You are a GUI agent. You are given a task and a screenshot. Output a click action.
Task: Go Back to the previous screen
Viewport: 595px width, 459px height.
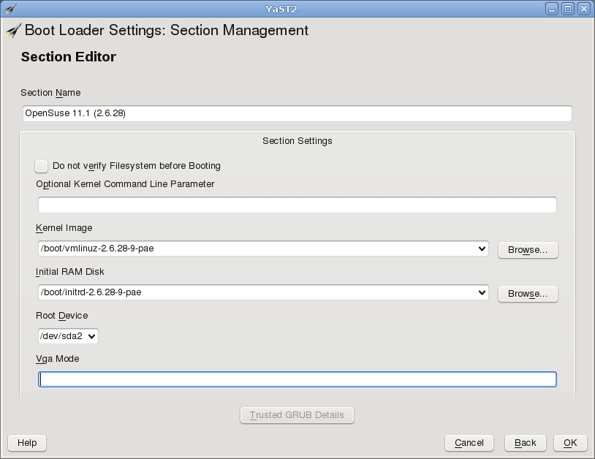pos(525,443)
